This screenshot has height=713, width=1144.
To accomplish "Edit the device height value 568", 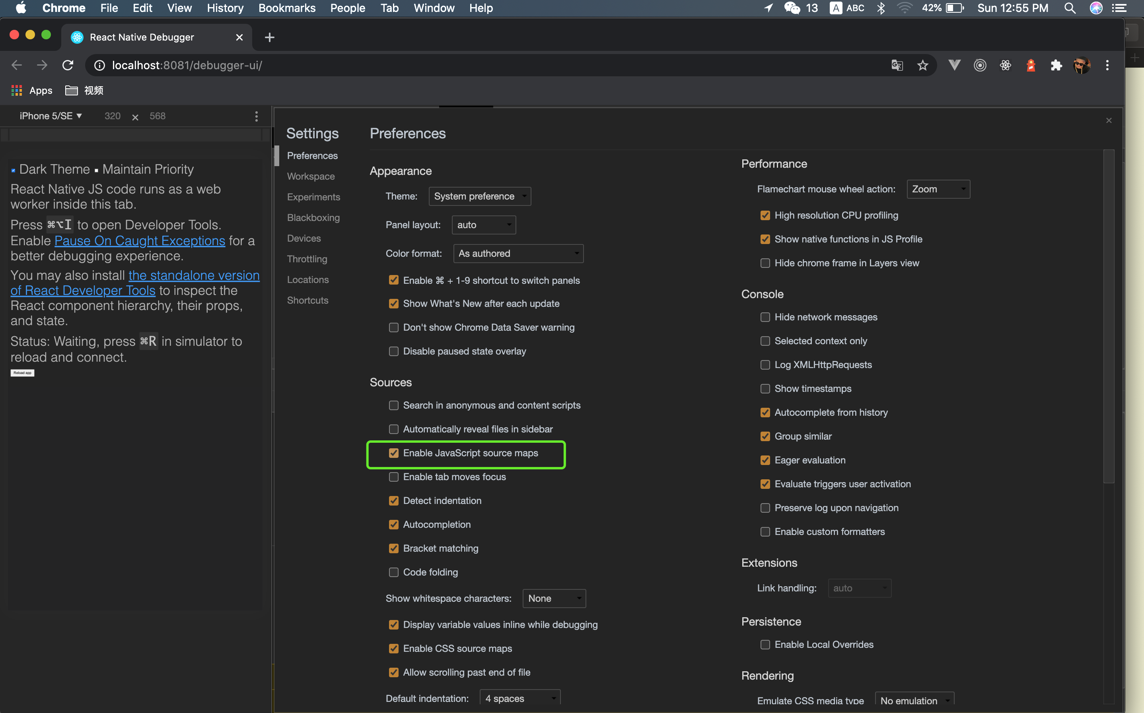I will coord(158,116).
